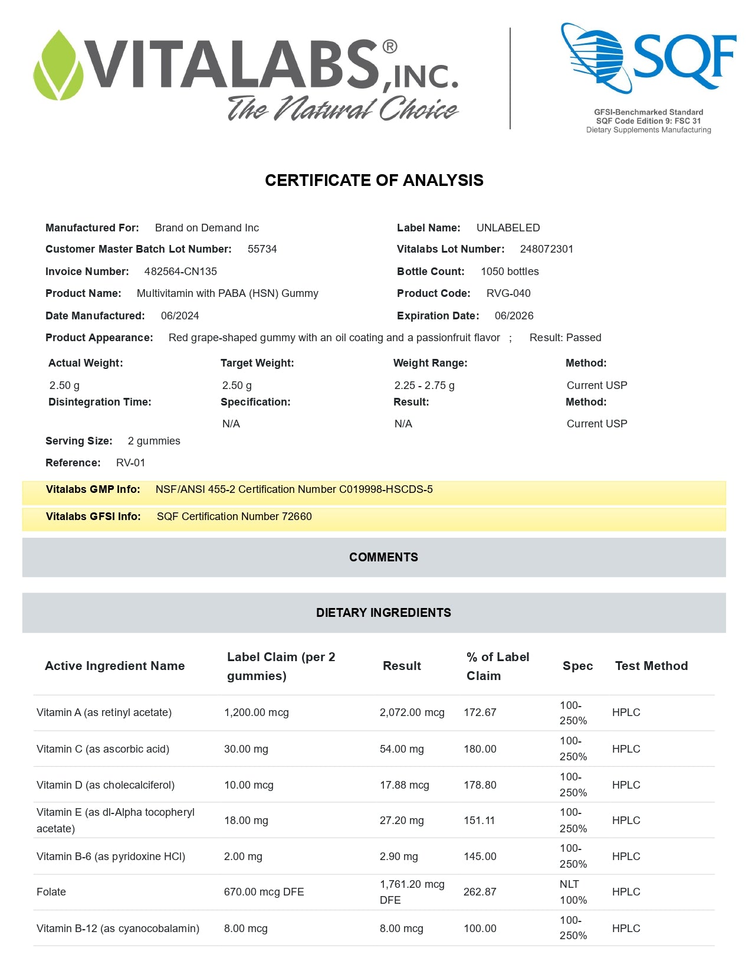Click the % of Label Claim column header
The image size is (752, 974).
point(497,666)
